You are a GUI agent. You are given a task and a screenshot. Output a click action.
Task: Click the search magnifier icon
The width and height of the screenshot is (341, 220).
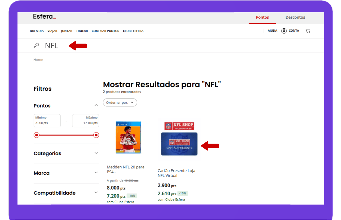coord(36,46)
